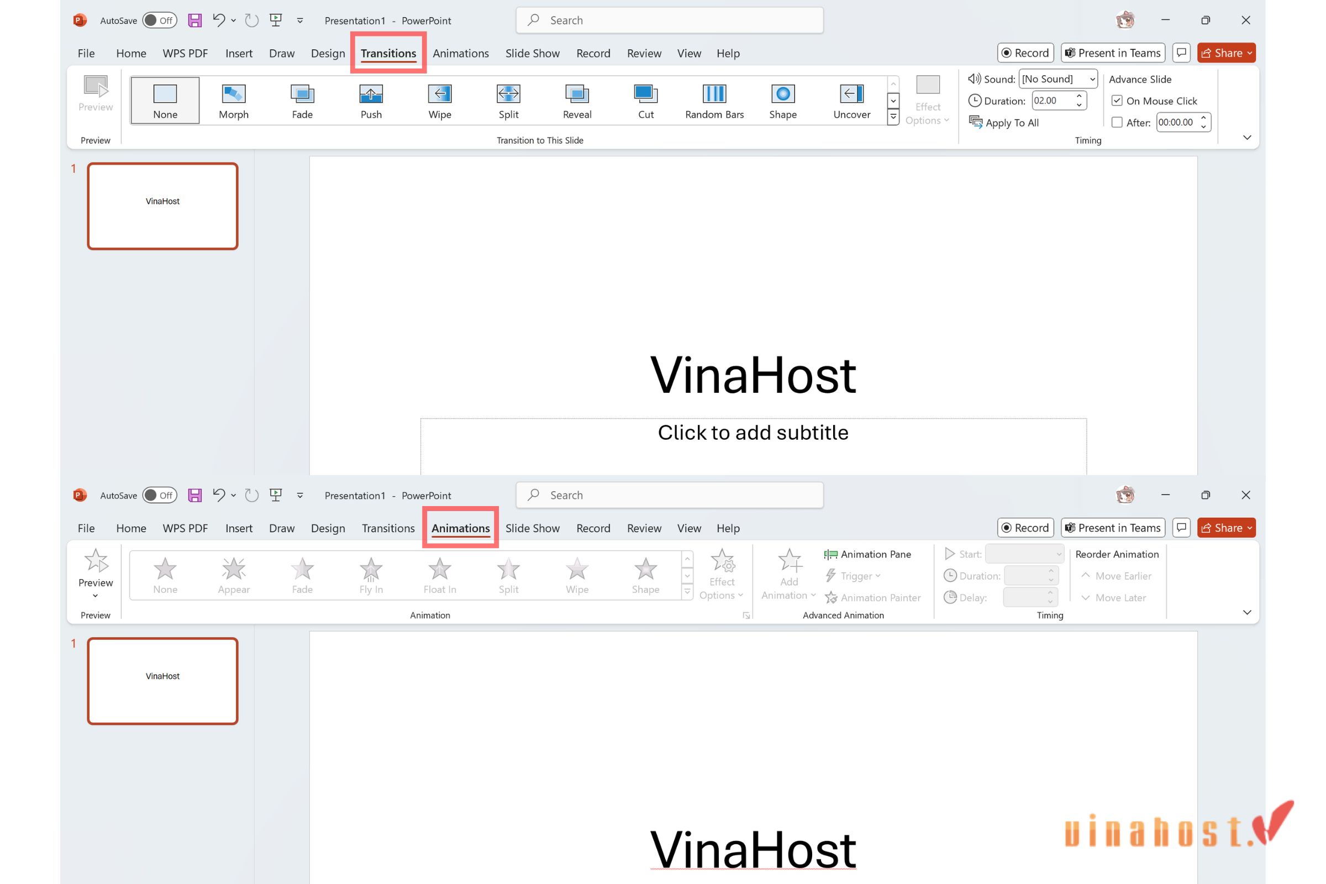Click Save icon in bottom PowerPoint window
This screenshot has width=1326, height=884.
click(x=195, y=495)
